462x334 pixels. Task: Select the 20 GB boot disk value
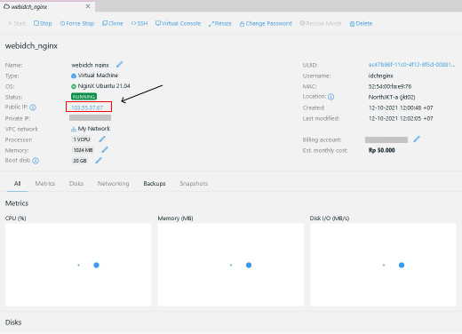click(x=80, y=161)
